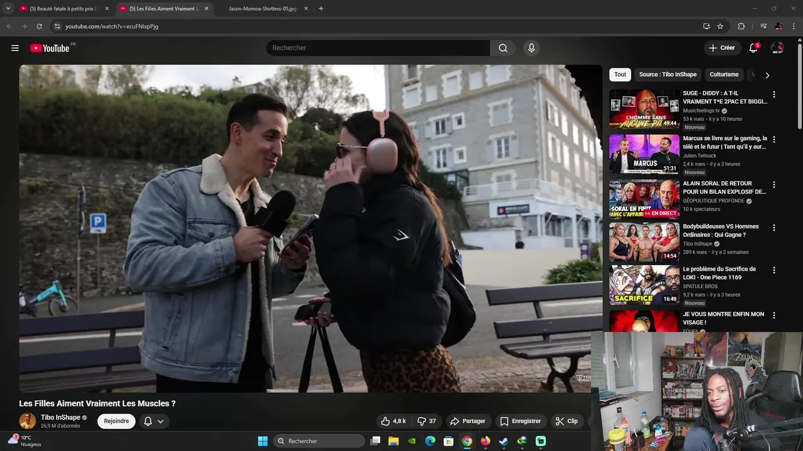Open the weather widget showing 10°C
This screenshot has width=803, height=451.
[25, 441]
